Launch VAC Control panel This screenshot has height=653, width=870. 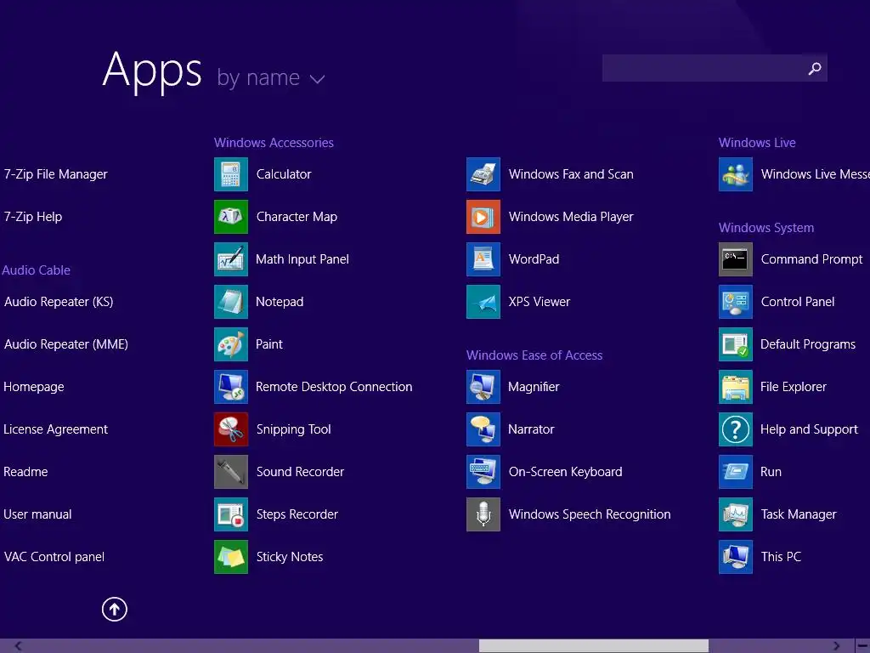coord(54,557)
